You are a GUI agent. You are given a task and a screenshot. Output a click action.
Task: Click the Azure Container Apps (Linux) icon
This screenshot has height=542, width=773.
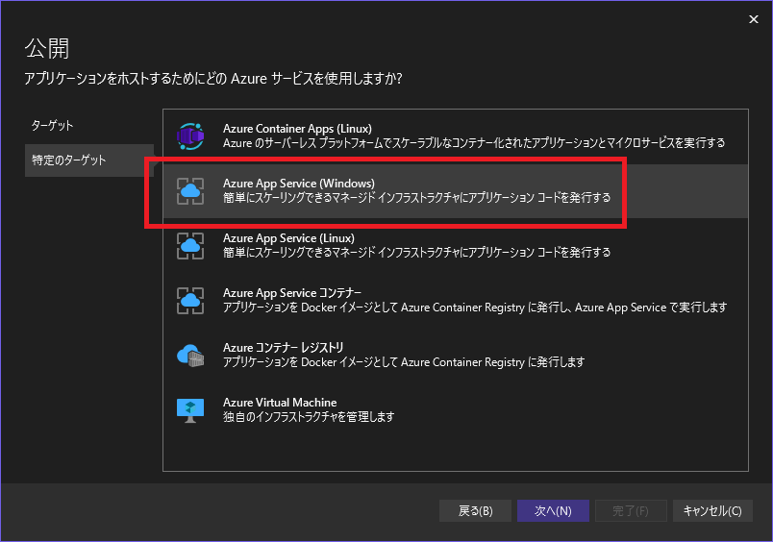(x=190, y=136)
